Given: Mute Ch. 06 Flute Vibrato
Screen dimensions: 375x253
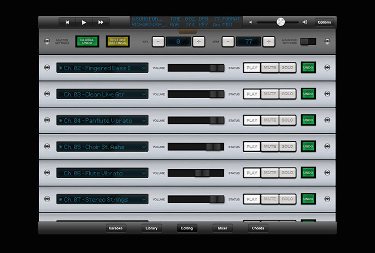Looking at the screenshot, I should [270, 173].
